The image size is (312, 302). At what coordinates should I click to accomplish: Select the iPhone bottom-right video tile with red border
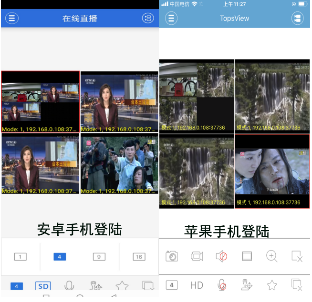coord(272,171)
